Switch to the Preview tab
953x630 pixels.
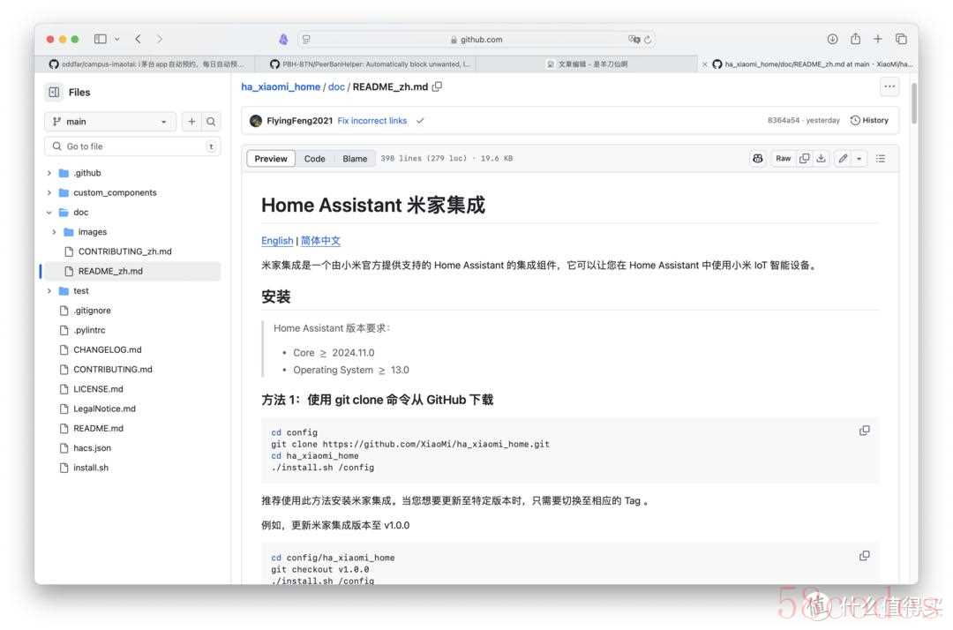point(271,159)
